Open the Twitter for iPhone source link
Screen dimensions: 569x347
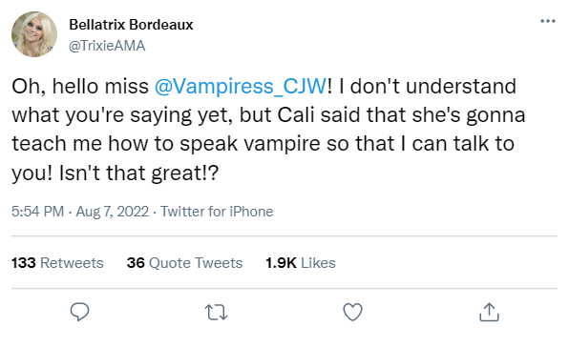(217, 212)
